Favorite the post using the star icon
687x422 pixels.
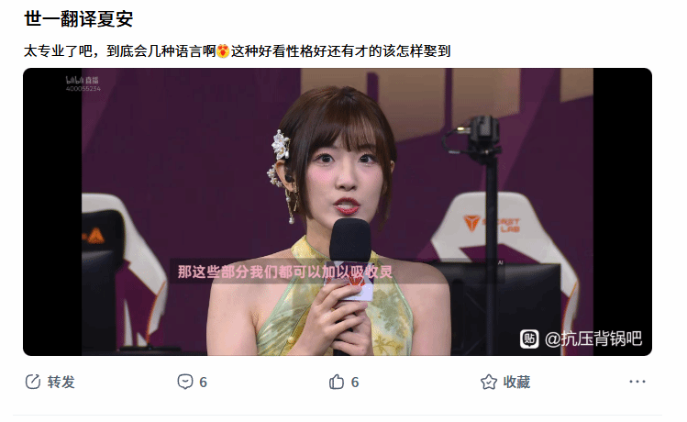coord(489,383)
